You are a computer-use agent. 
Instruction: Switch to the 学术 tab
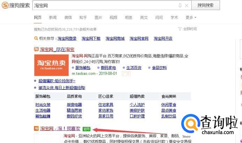tap(174, 18)
